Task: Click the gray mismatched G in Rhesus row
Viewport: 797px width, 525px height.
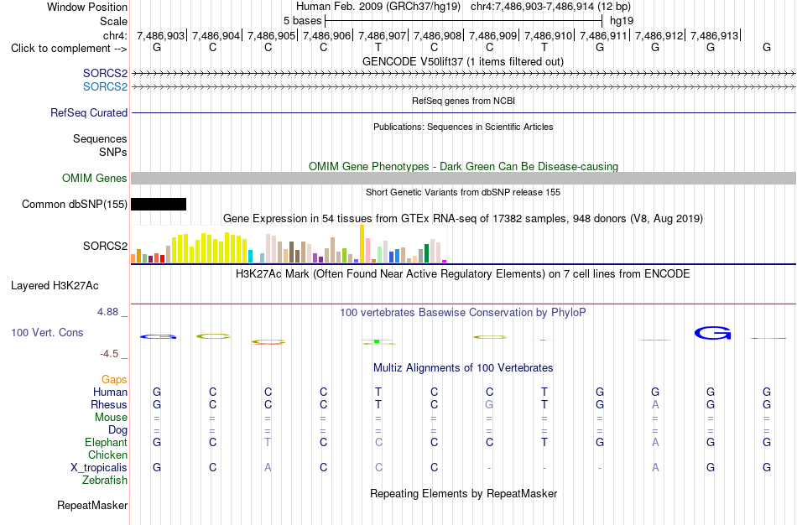Action: tap(489, 404)
